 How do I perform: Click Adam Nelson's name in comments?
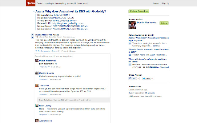pyautogui.click(x=46, y=121)
